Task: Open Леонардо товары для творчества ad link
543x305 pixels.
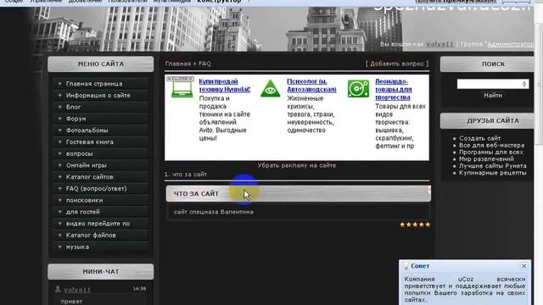Action: pos(394,89)
